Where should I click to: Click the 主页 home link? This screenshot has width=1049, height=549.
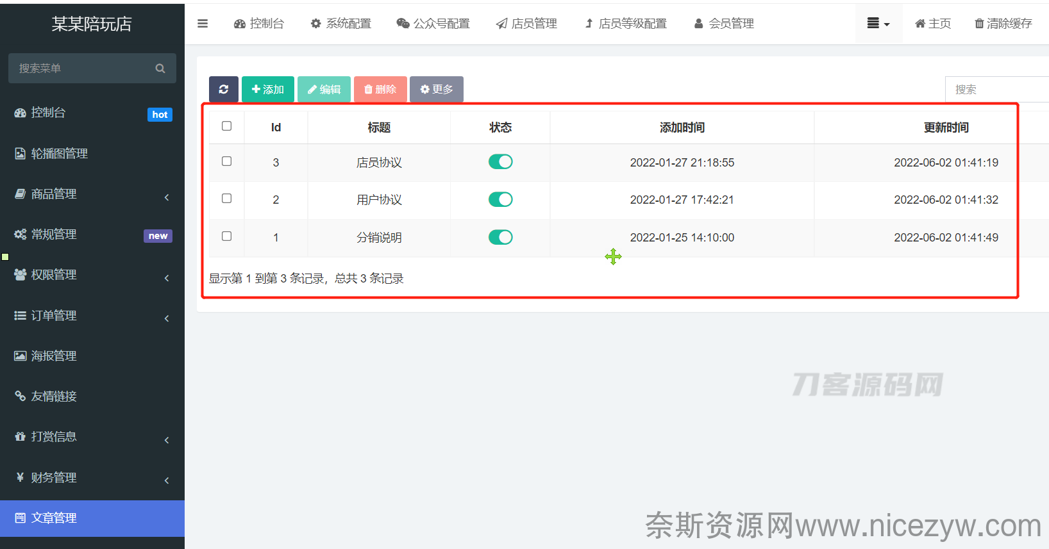[x=933, y=24]
